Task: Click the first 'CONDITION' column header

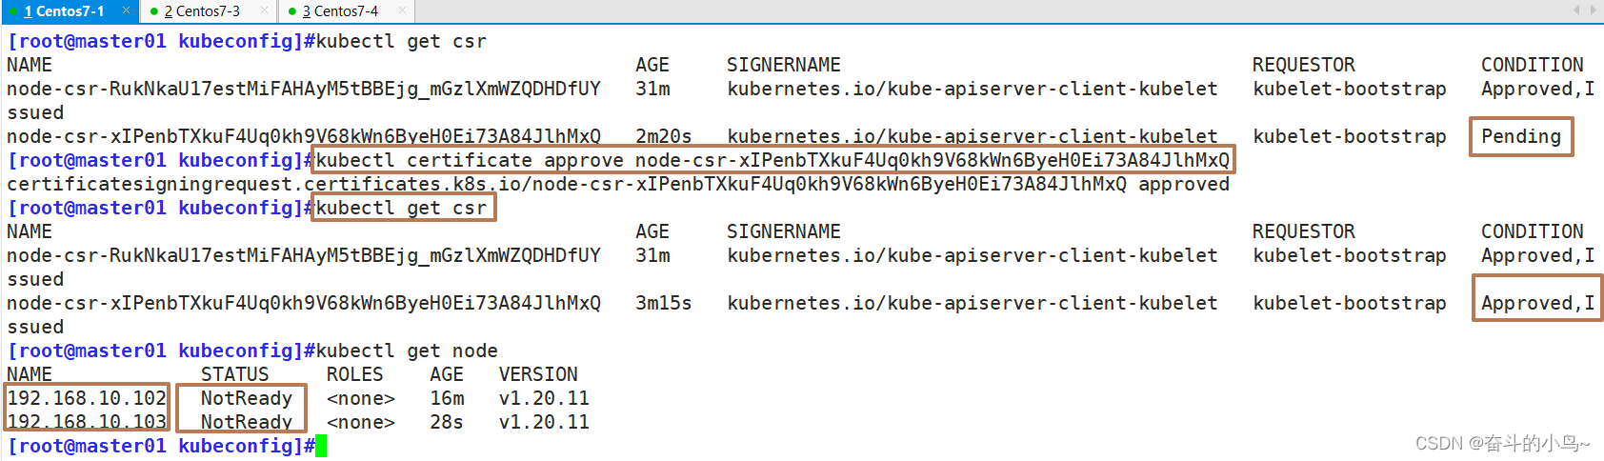Action: click(1533, 65)
